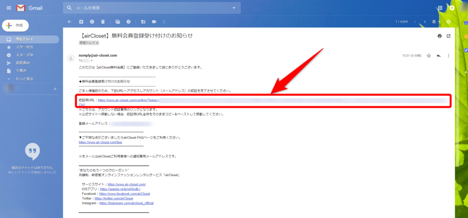Go to the older email arrow
468x218 pixels.
pos(425,22)
